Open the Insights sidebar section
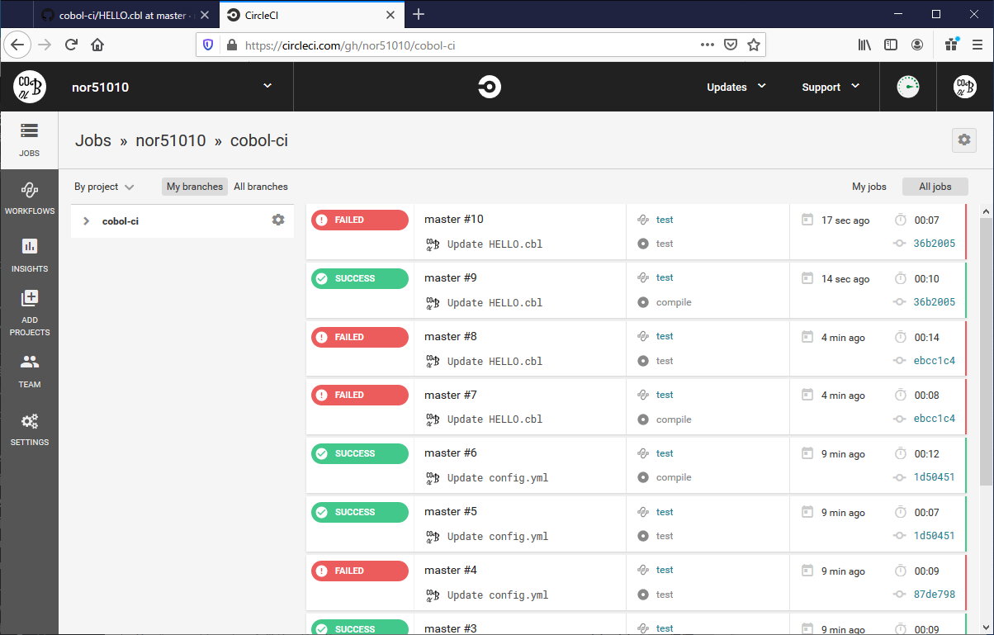 tap(29, 255)
